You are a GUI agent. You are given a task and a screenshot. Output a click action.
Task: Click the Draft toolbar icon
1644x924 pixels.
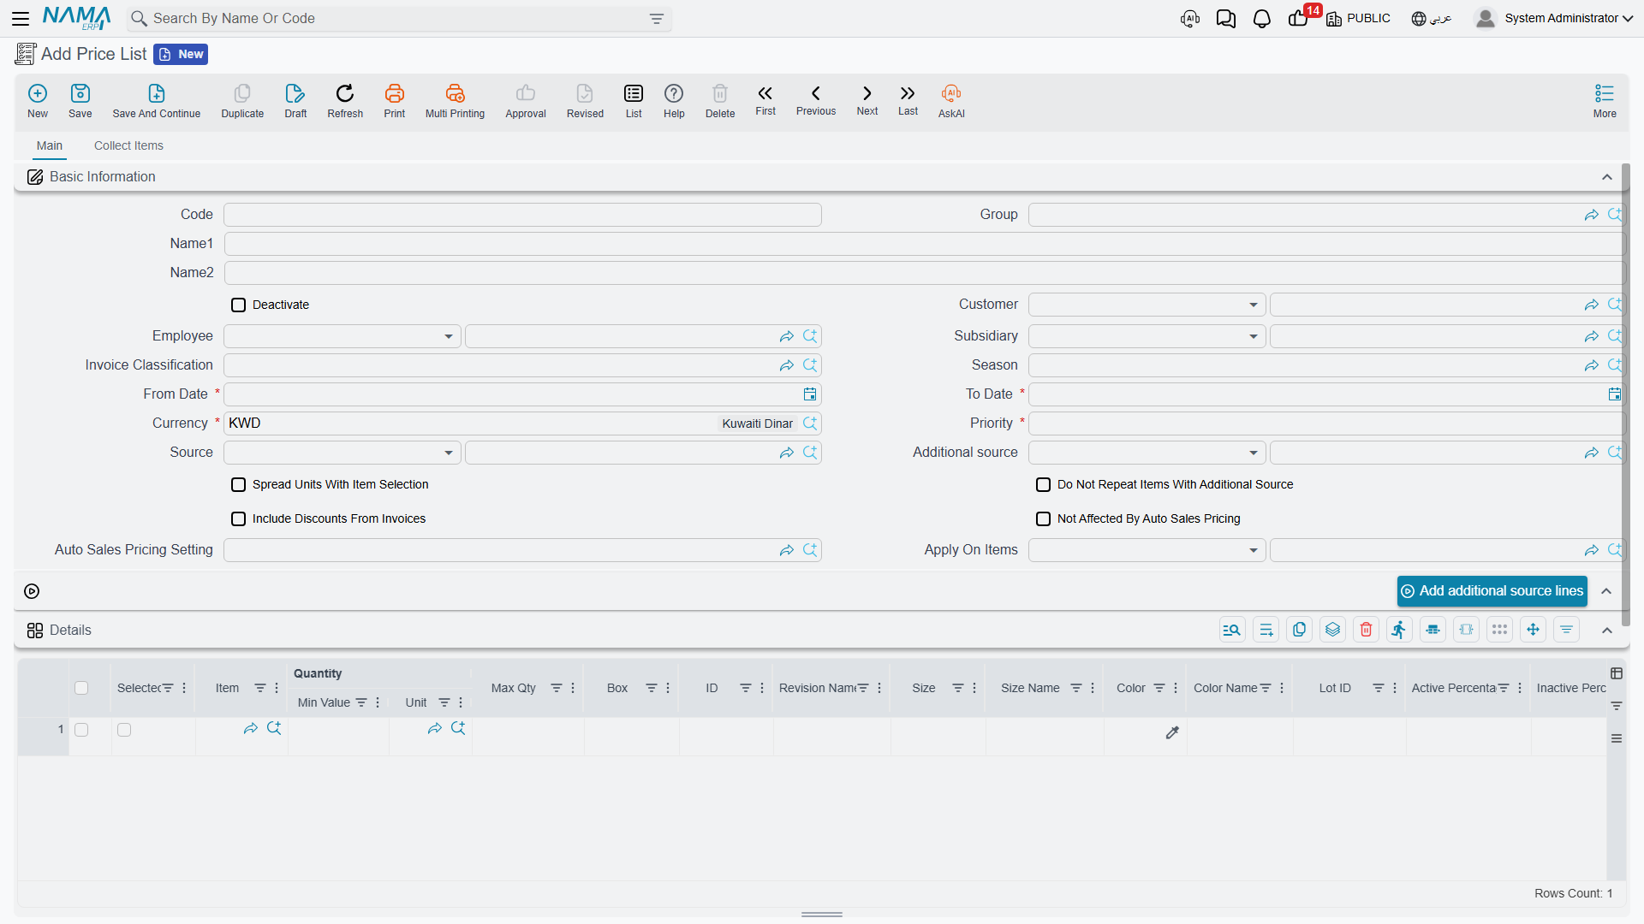point(295,101)
